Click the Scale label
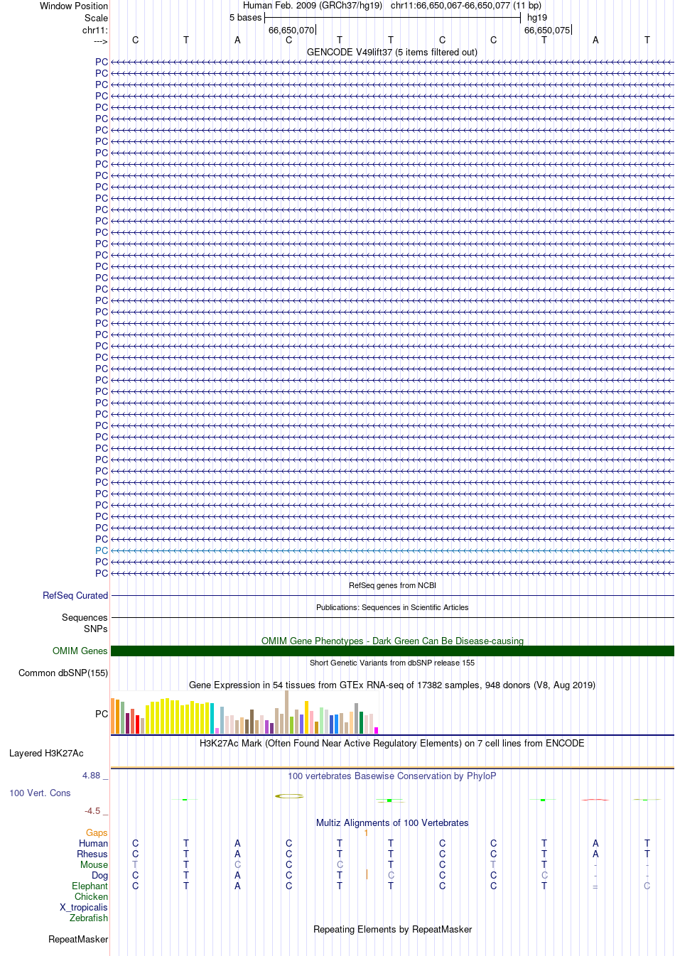675x956 pixels. (x=97, y=18)
